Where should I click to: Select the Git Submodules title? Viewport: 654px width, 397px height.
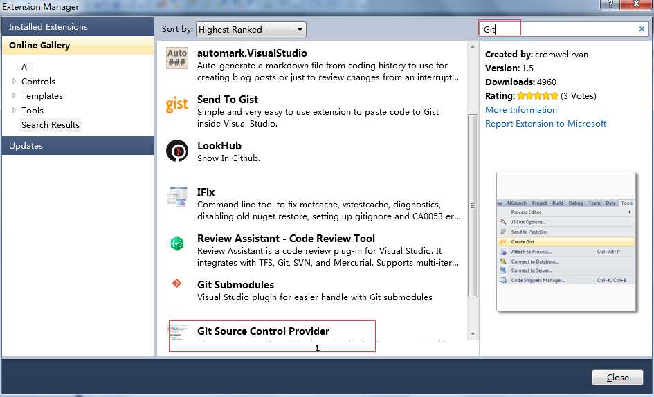pos(236,284)
